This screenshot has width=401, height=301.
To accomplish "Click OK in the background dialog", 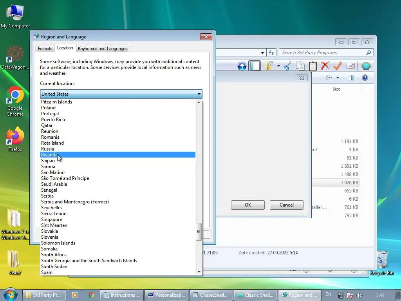I will click(248, 205).
